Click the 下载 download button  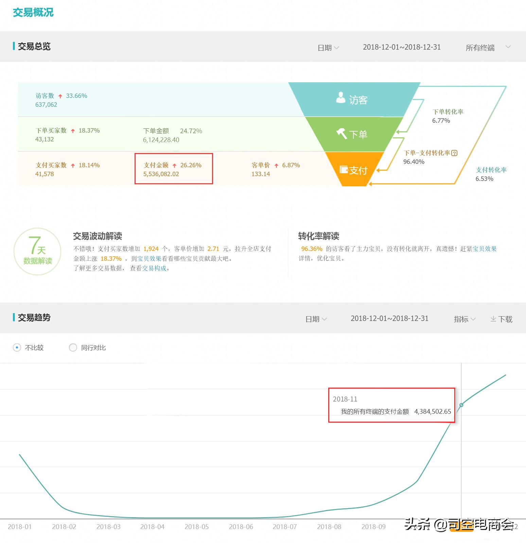[x=501, y=319]
